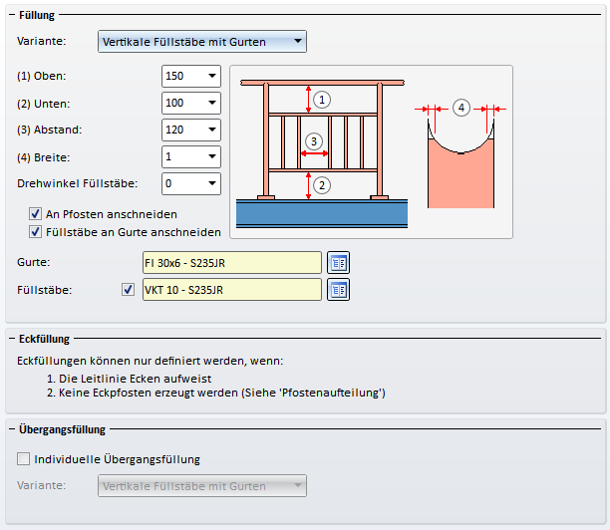Click the disabled Variante dropdown under Übergangsfüllung
Image resolution: width=610 pixels, height=530 pixels.
coord(202,486)
